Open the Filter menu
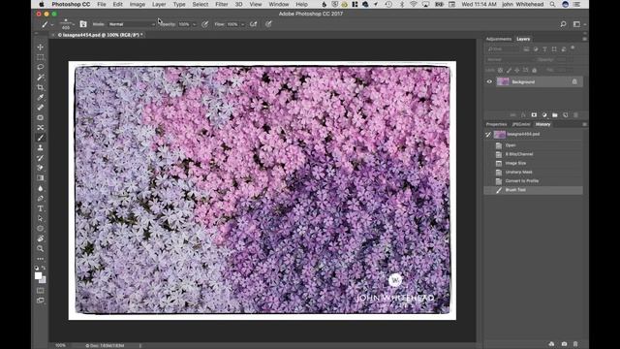 (222, 4)
